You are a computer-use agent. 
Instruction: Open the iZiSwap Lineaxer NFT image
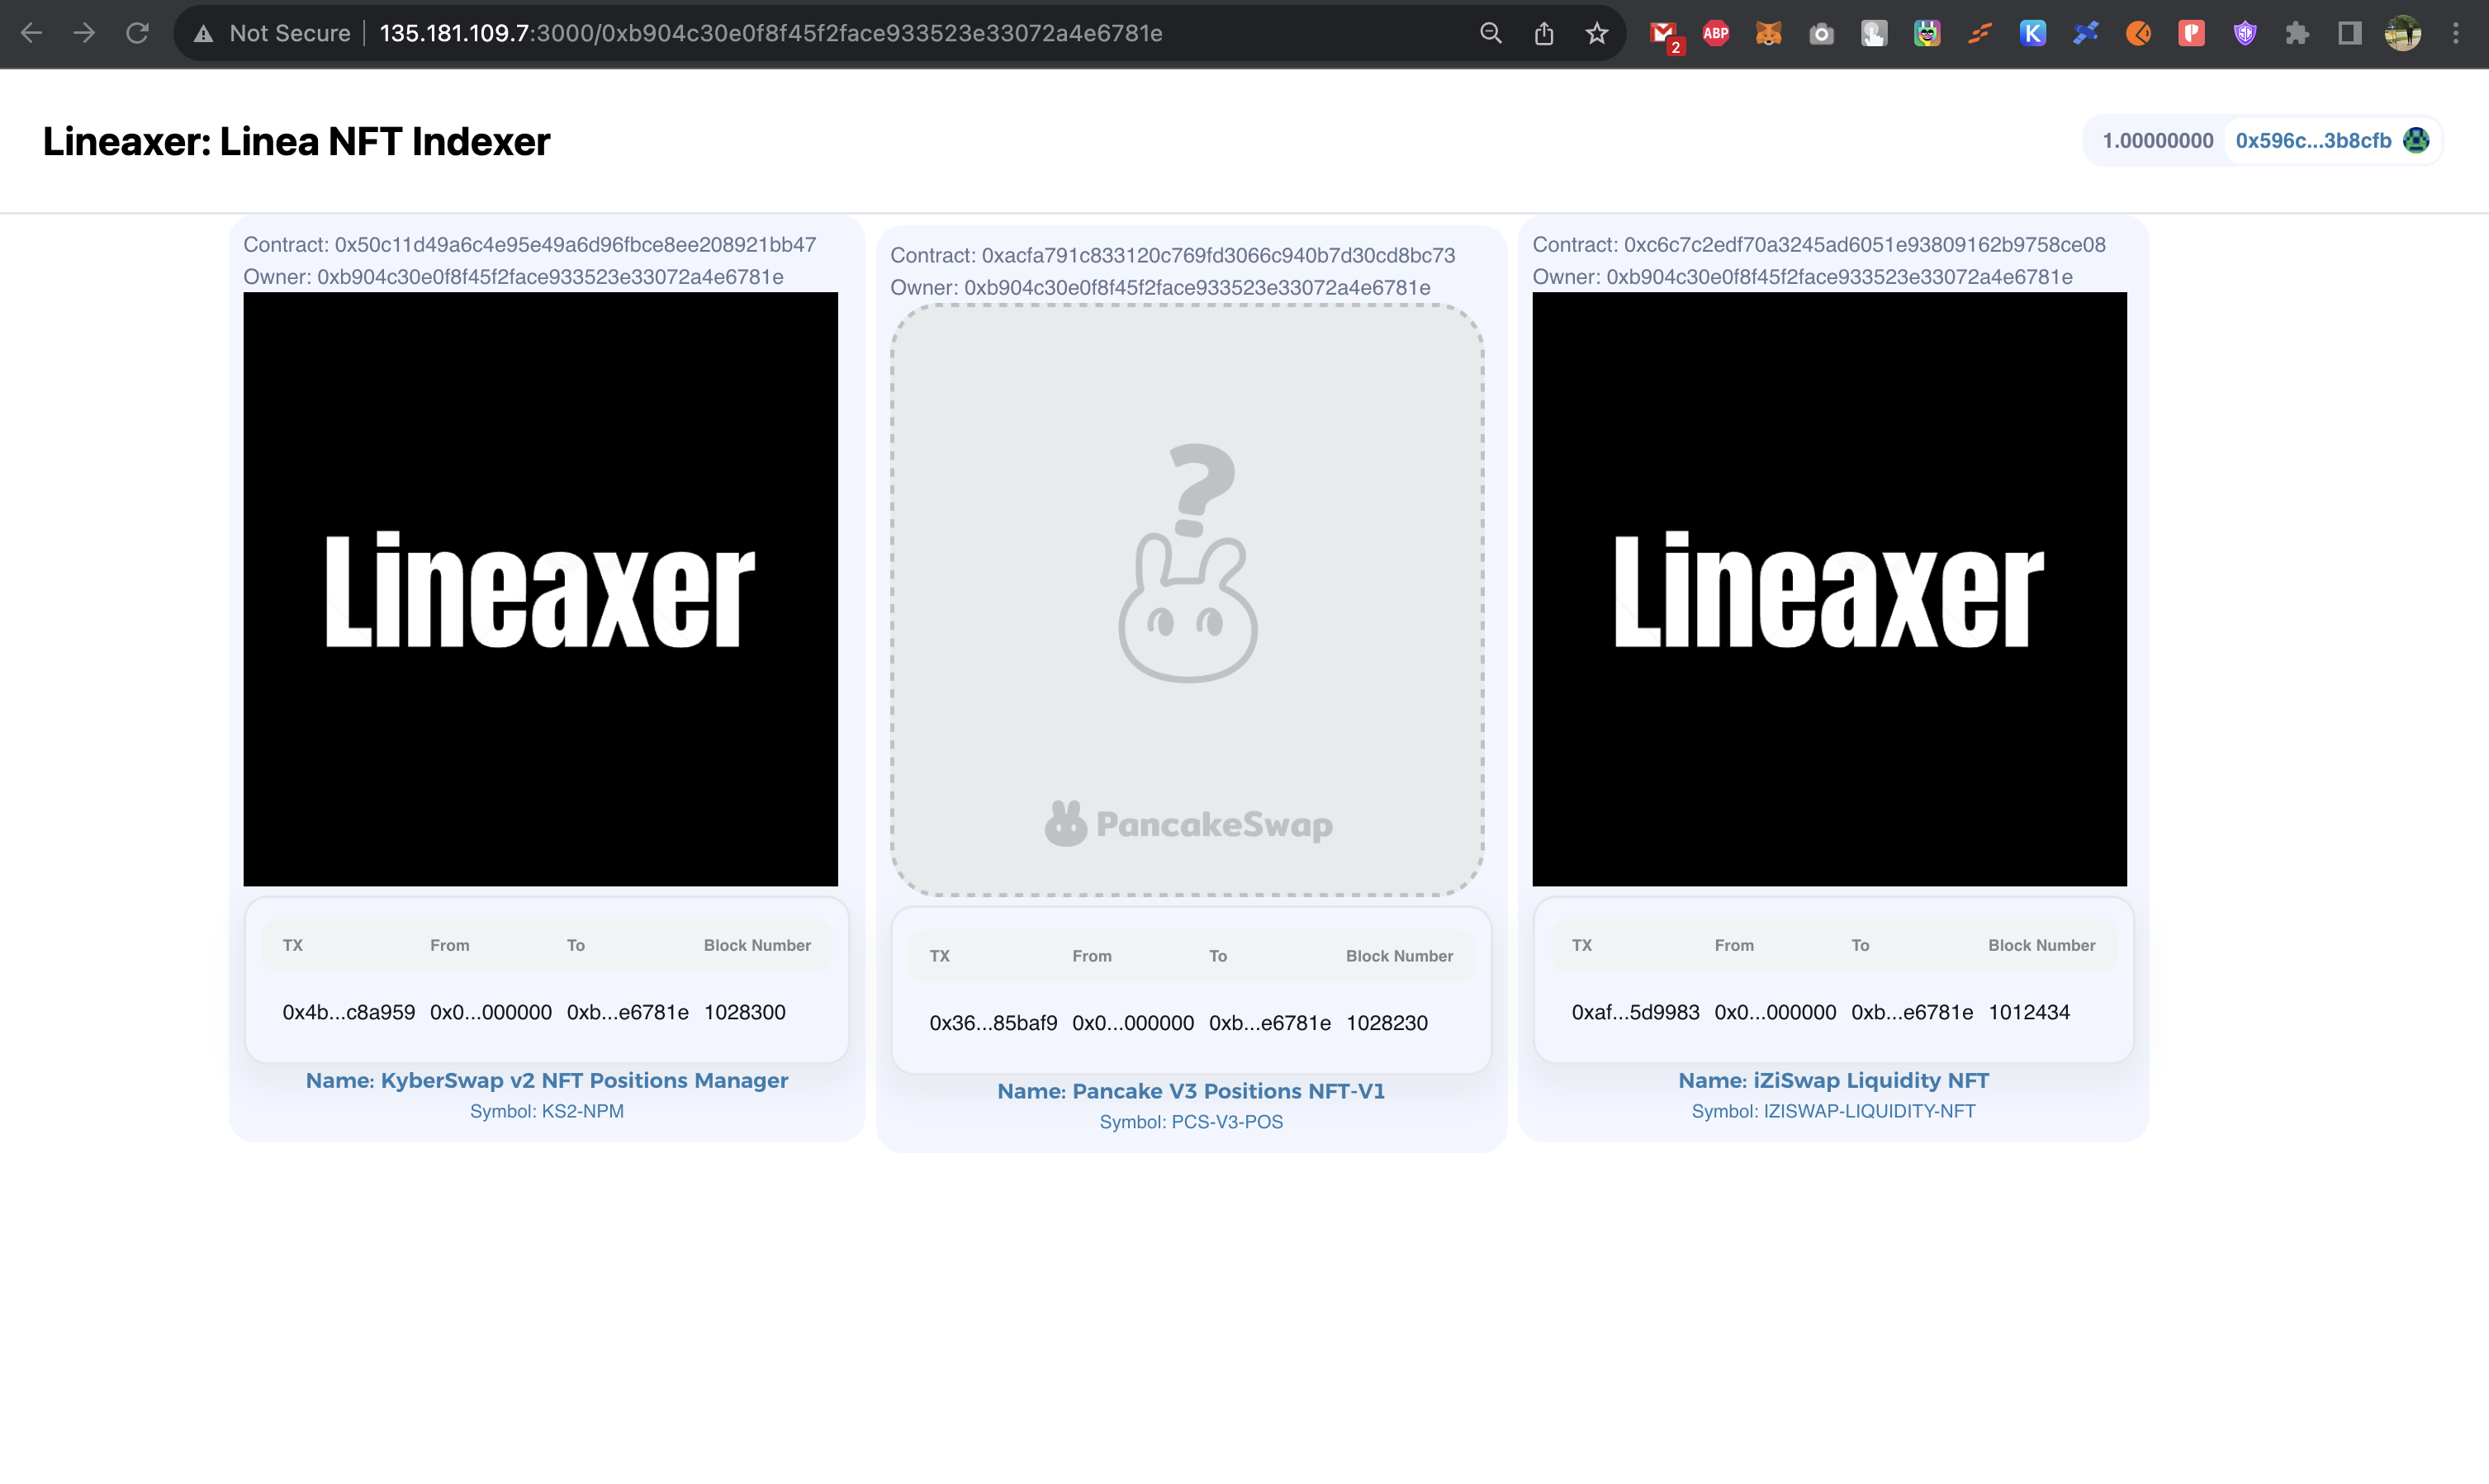[1830, 589]
